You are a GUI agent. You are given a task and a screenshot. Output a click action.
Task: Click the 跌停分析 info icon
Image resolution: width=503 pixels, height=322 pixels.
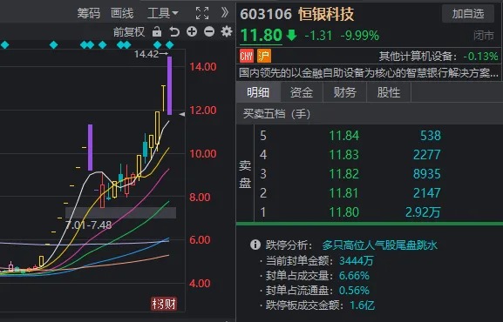tap(255, 245)
